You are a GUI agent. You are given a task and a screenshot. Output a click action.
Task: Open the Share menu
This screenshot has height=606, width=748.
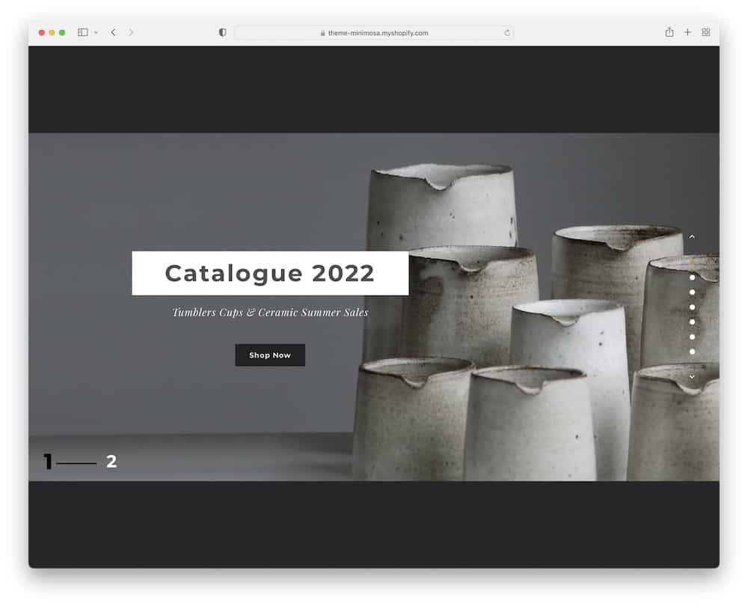coord(669,32)
